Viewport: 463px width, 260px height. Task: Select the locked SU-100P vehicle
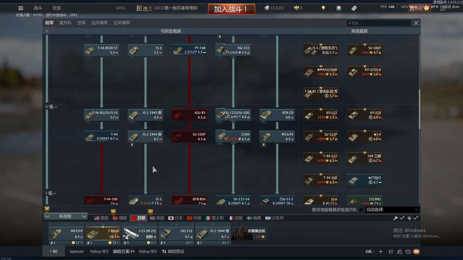coord(189,136)
